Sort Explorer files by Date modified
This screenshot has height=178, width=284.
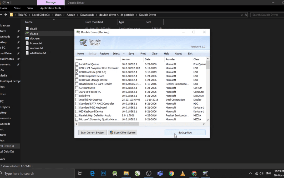point(100,22)
